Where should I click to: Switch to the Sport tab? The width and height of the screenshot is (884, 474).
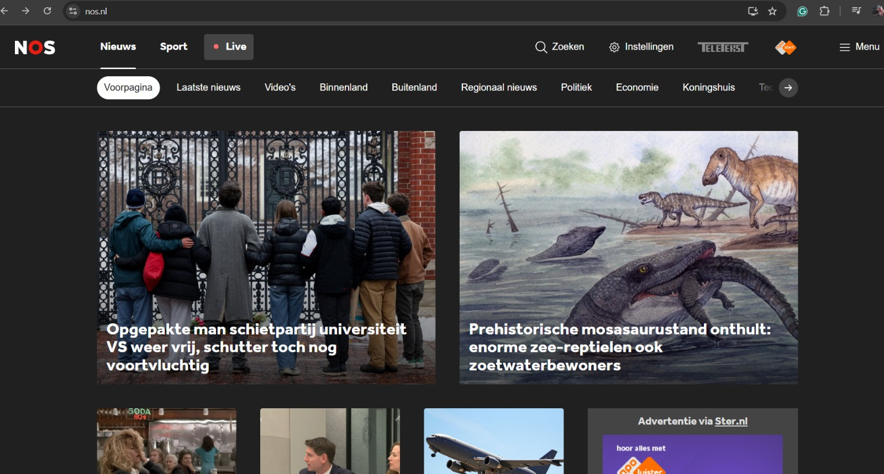173,47
